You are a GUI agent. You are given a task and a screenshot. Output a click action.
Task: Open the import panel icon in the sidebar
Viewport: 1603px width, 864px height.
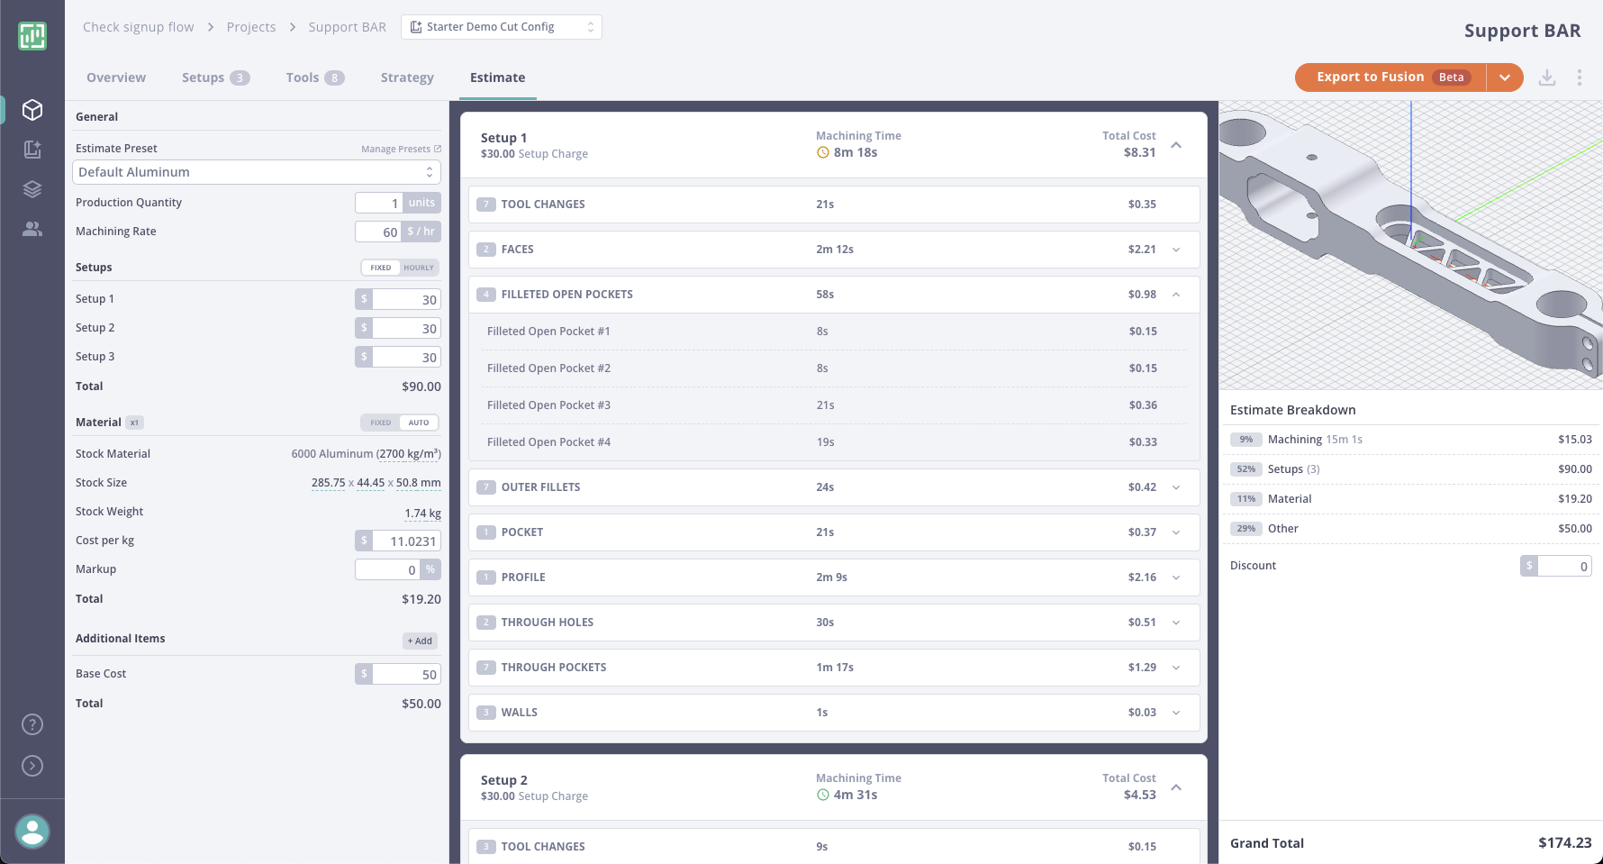tap(32, 150)
